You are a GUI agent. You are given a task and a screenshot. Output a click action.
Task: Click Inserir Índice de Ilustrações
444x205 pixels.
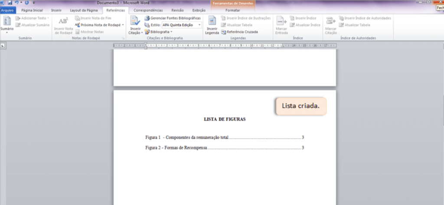[245, 18]
